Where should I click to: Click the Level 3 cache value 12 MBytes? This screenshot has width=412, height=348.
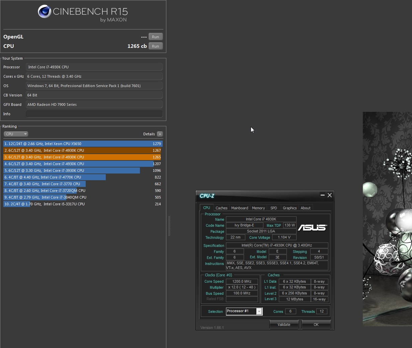[295, 299]
